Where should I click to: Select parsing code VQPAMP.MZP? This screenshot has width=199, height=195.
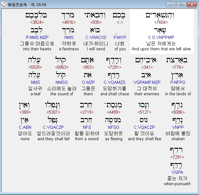coord(147,82)
